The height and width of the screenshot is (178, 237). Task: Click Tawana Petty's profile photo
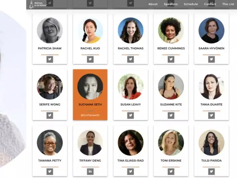(x=50, y=143)
